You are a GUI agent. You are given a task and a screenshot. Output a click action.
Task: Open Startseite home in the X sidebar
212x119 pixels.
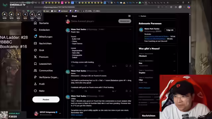point(41,23)
